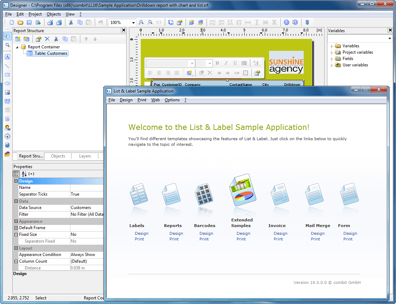The height and width of the screenshot is (304, 396).
Task: Click Print link under Reports
Action: coord(174,239)
